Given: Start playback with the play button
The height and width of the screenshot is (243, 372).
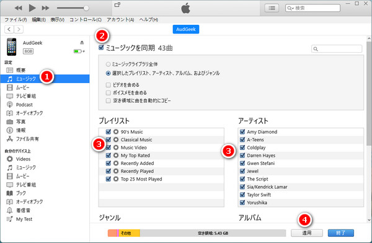Looking at the screenshot, I should tap(32, 8).
